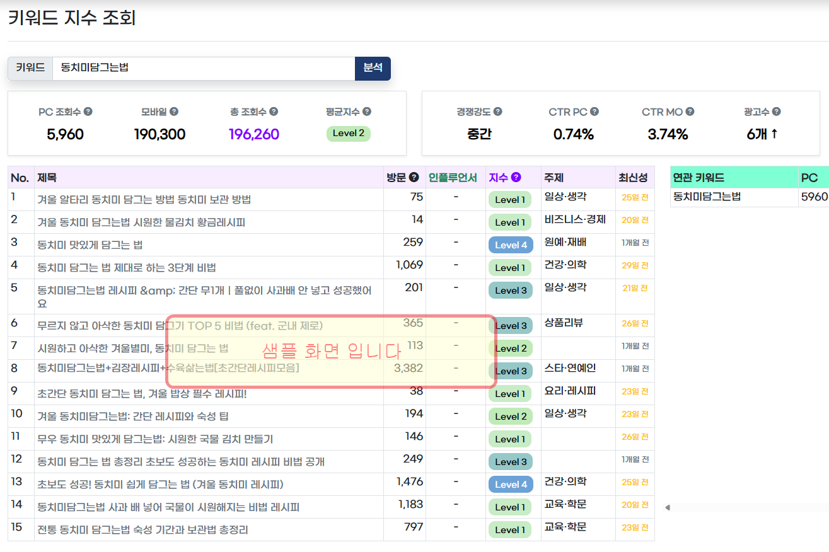Viewport: 829px width, 552px height.
Task: Click the Level 4 badge in row 13
Action: 511,485
